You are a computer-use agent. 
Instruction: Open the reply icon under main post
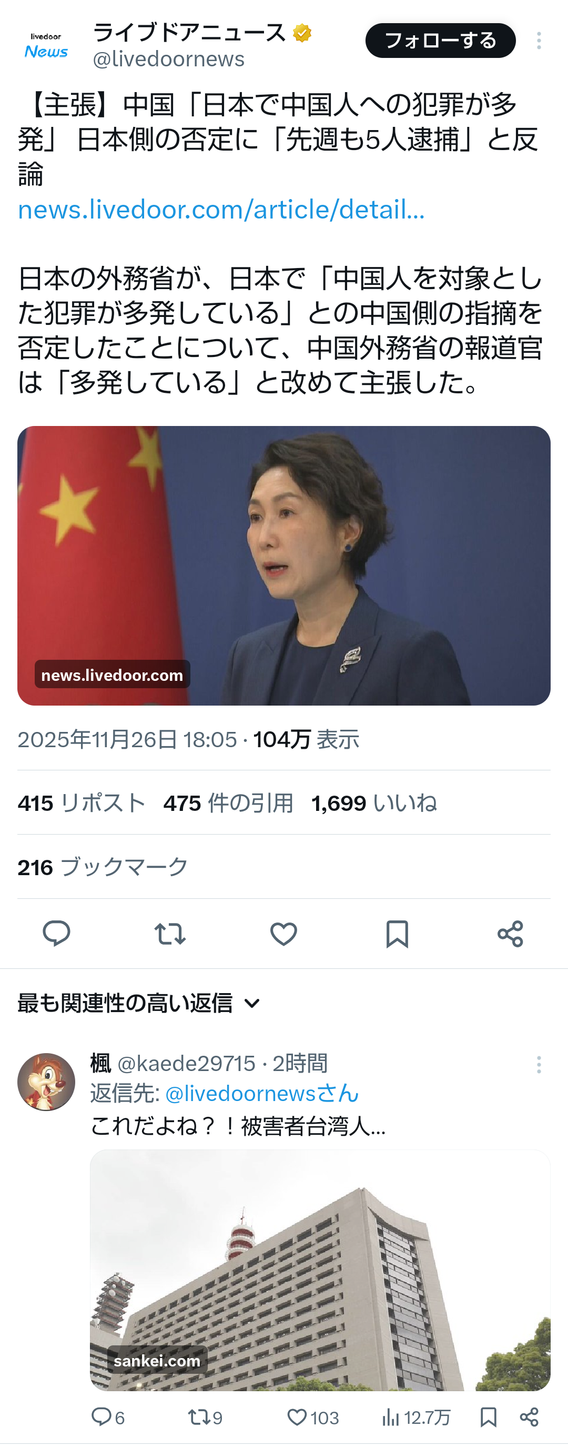point(57,934)
